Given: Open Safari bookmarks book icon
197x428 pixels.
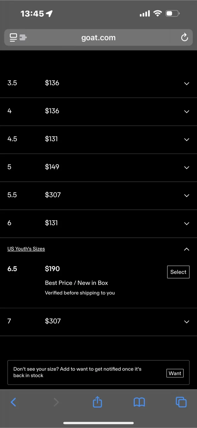Looking at the screenshot, I should coord(139,402).
